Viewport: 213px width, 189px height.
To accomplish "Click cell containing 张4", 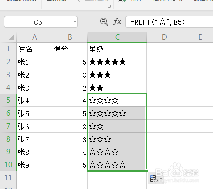I will 35,100.
